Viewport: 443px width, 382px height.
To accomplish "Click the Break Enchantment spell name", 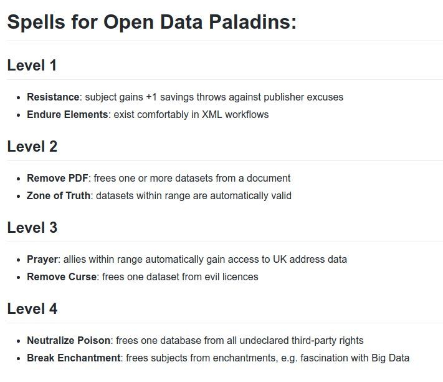I will [x=74, y=358].
